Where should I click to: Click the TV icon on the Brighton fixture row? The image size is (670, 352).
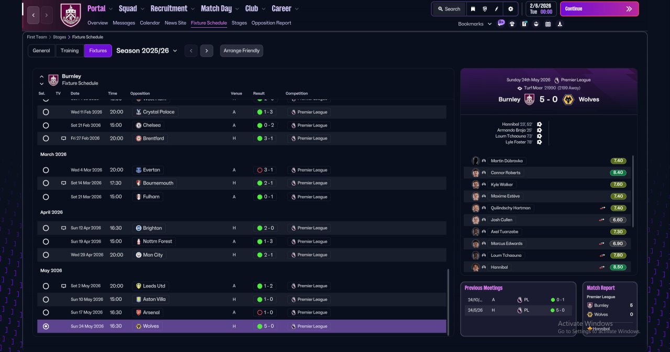click(x=64, y=228)
